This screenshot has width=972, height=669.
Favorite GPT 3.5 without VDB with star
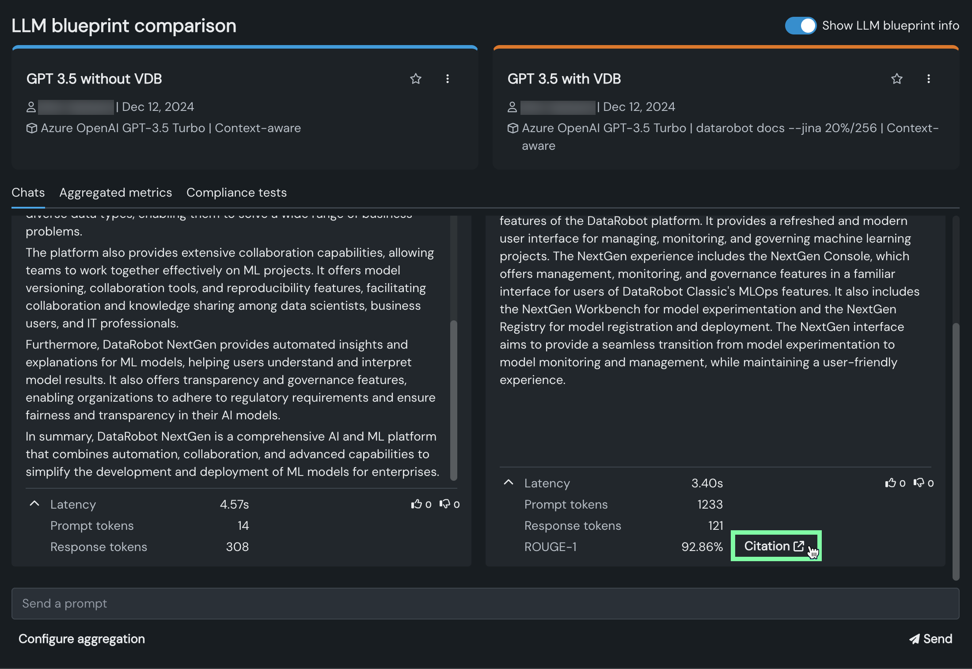(x=415, y=79)
